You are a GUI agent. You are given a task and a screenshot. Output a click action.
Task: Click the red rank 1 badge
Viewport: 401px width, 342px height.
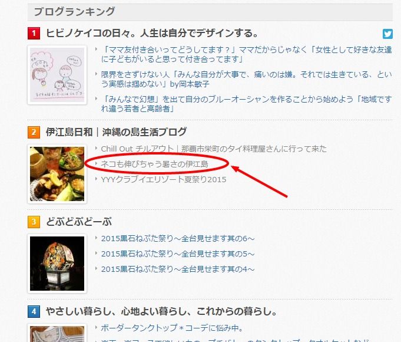(x=34, y=34)
